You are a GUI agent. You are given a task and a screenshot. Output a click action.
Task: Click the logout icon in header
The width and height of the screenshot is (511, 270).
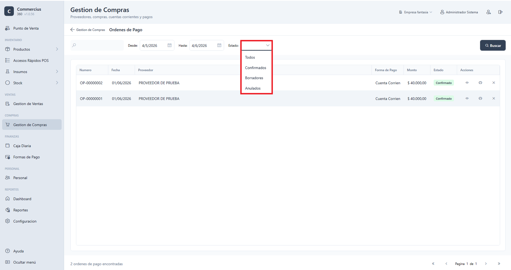pyautogui.click(x=500, y=12)
